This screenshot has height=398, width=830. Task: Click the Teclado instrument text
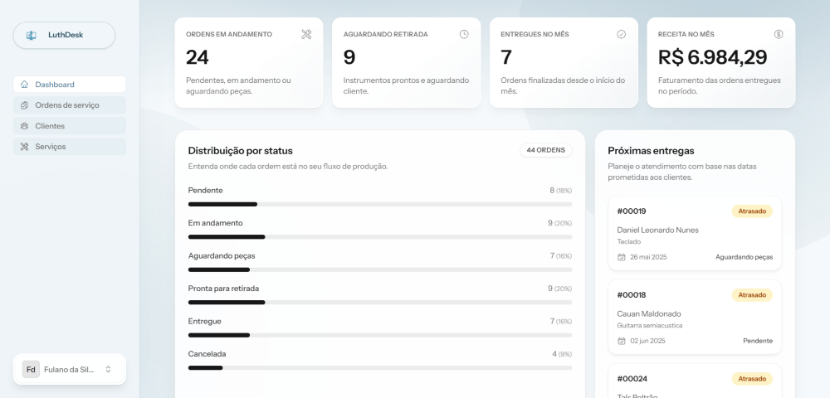coord(629,241)
